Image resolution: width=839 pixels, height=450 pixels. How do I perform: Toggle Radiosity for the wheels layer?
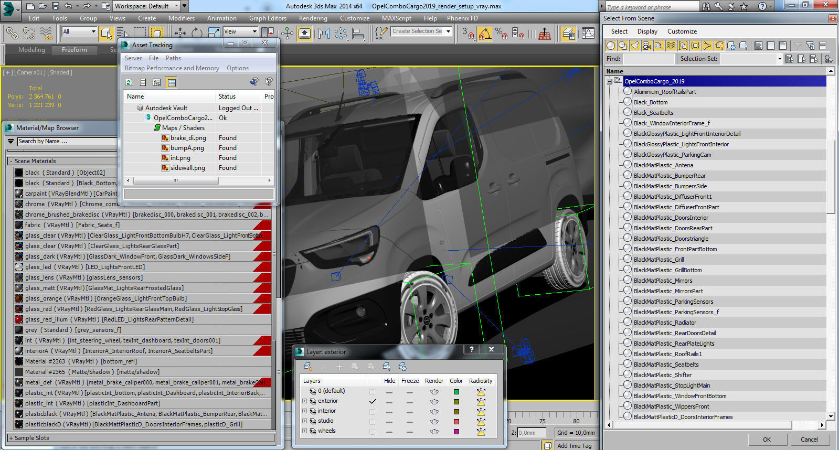[481, 431]
